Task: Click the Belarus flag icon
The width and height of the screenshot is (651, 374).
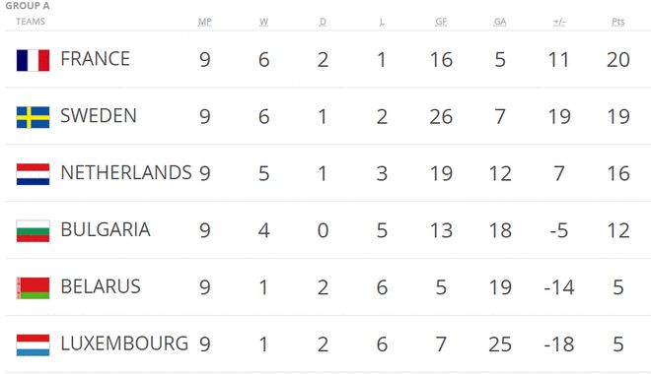Action: (x=33, y=287)
